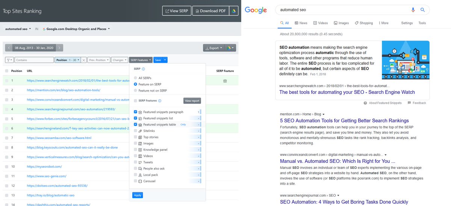Open the Save split-button arrow
The image size is (451, 206).
pos(165,60)
